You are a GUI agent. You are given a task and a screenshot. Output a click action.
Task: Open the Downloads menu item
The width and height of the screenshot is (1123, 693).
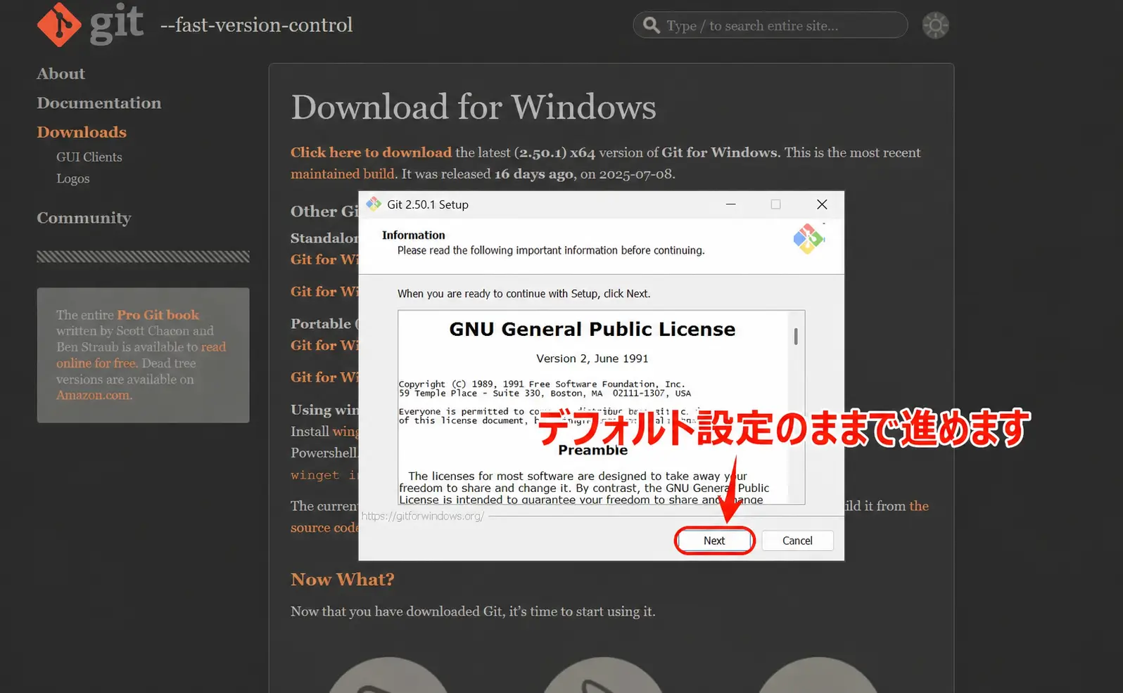[x=82, y=132]
